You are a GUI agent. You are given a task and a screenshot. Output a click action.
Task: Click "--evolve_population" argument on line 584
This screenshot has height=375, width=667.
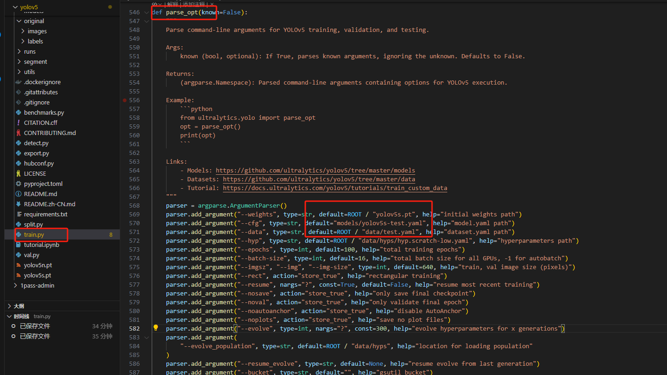pyautogui.click(x=217, y=346)
